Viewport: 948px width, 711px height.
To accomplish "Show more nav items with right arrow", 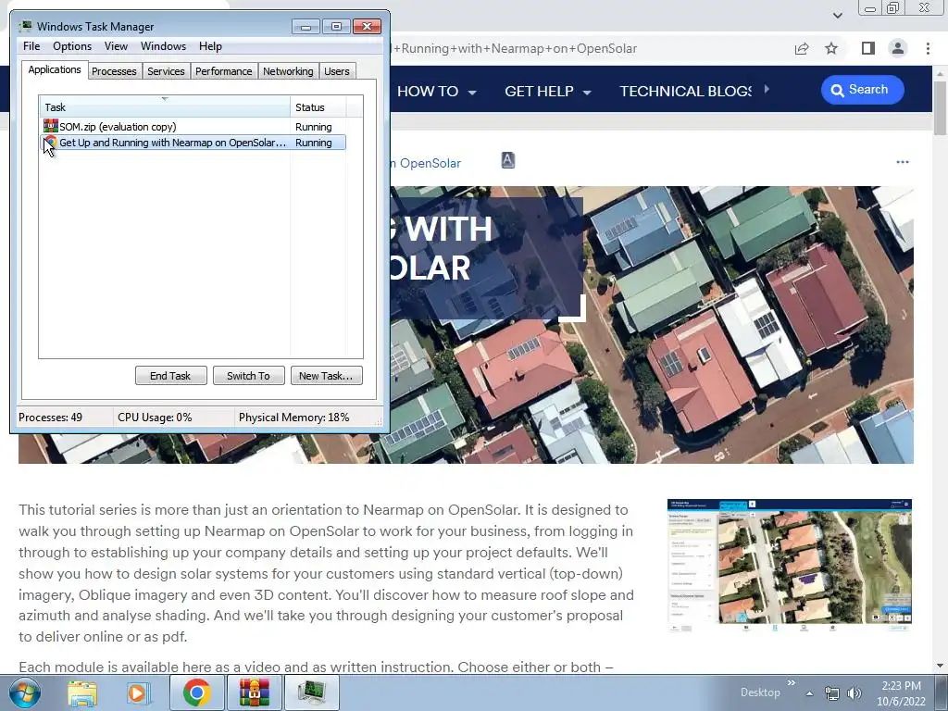I will [x=767, y=90].
